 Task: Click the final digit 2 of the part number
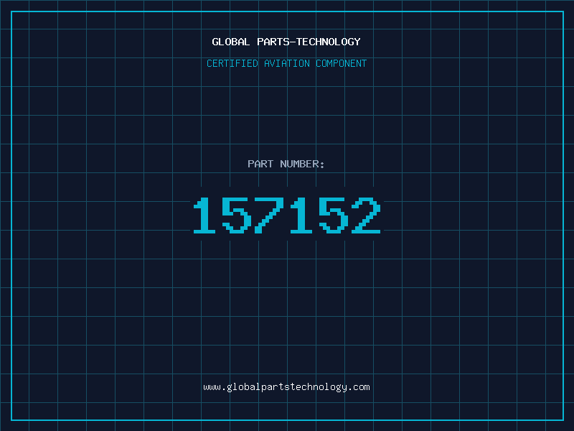(x=366, y=215)
